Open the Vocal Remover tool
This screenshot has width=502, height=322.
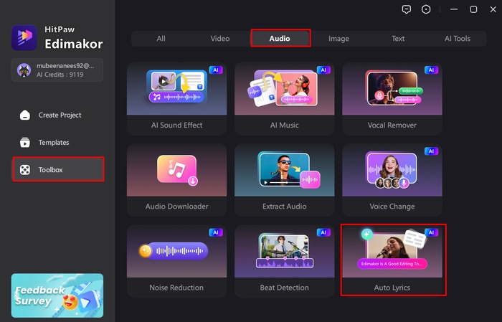392,99
